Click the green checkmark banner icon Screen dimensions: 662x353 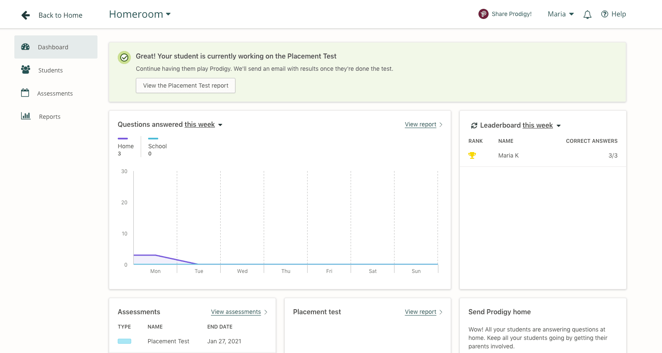point(124,57)
